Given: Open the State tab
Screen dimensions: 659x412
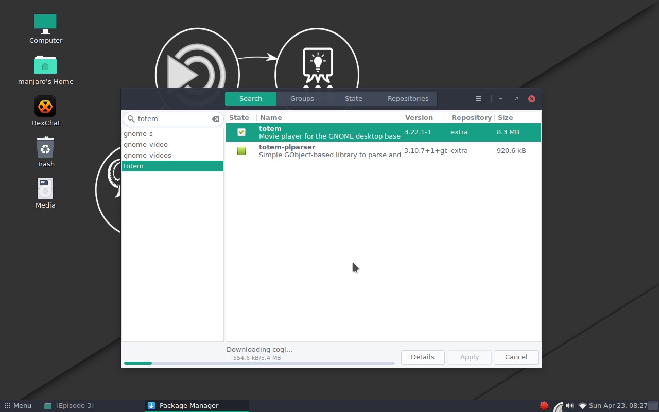Looking at the screenshot, I should (353, 98).
